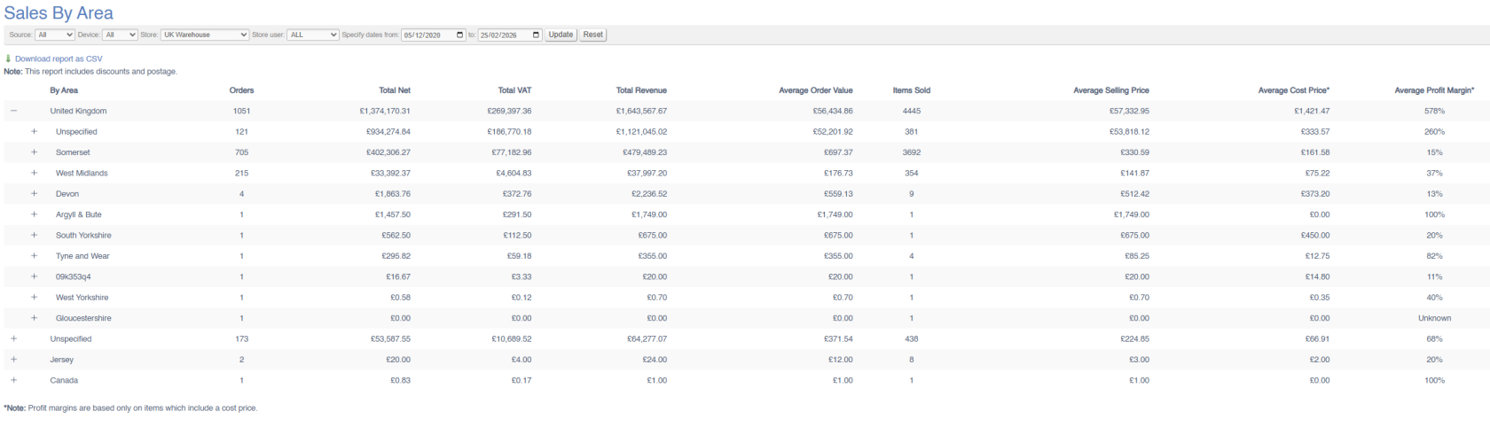1490x427 pixels.
Task: Click the Total Revenue column header
Action: (640, 90)
